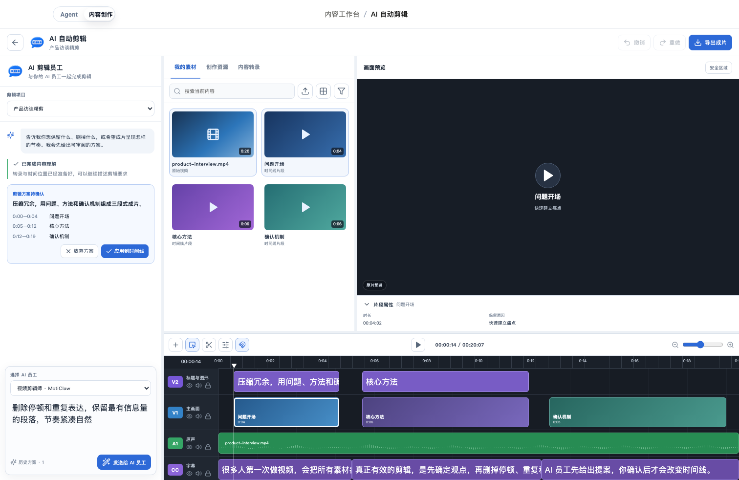Screen dimensions: 739x480
Task: Switch material view with the grid icon
Action: click(324, 91)
